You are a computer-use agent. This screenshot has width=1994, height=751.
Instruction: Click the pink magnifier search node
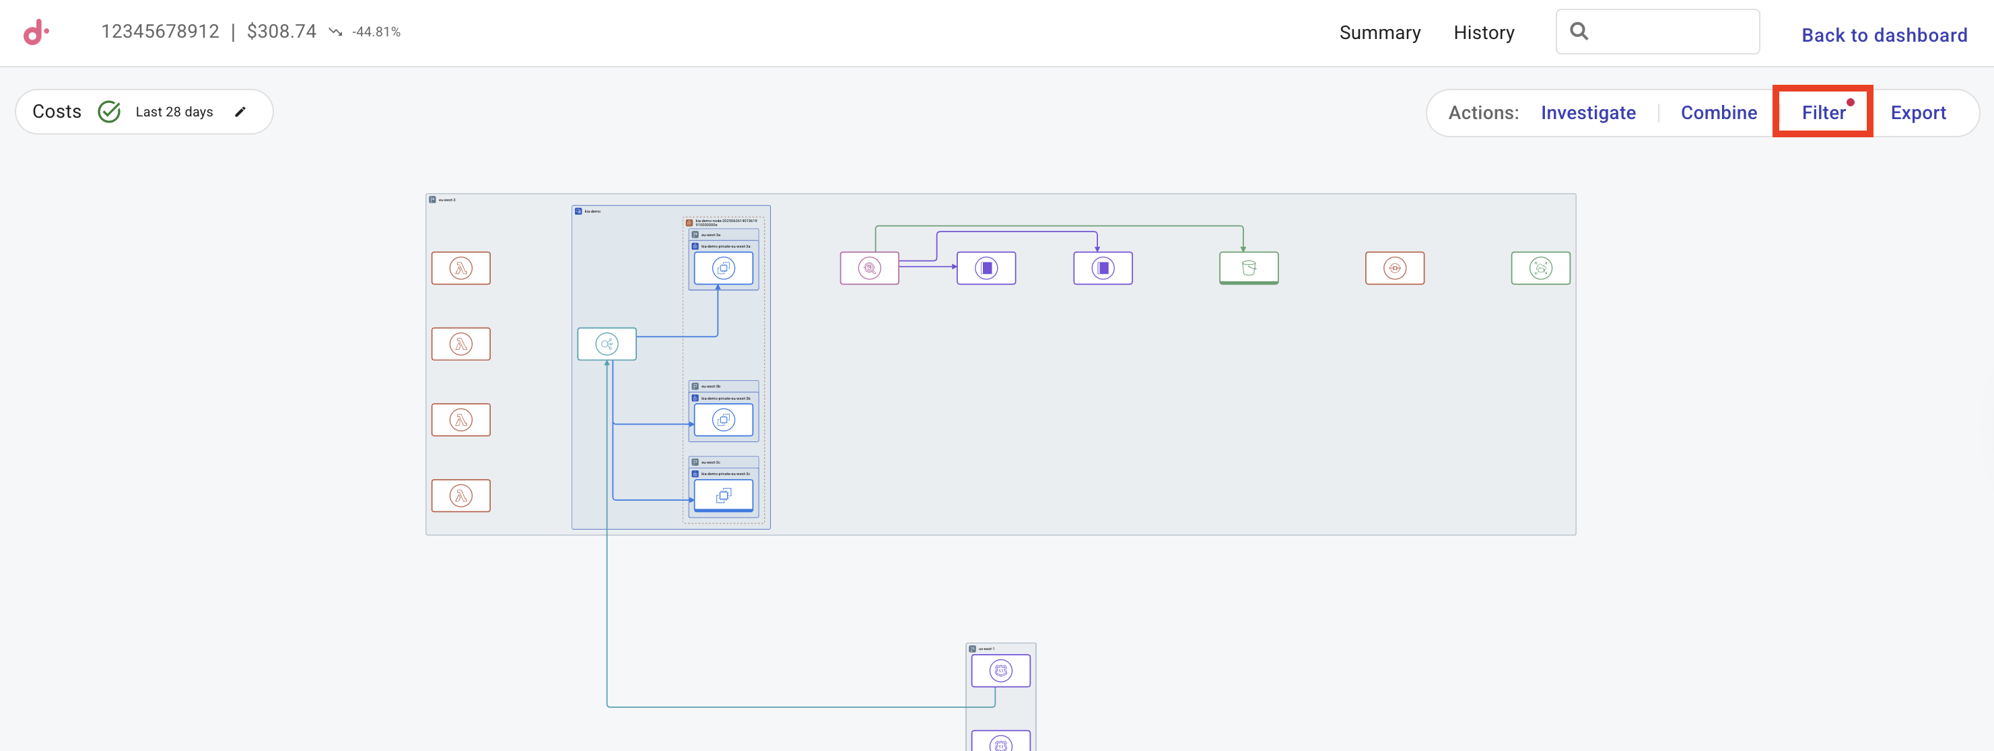pyautogui.click(x=868, y=268)
